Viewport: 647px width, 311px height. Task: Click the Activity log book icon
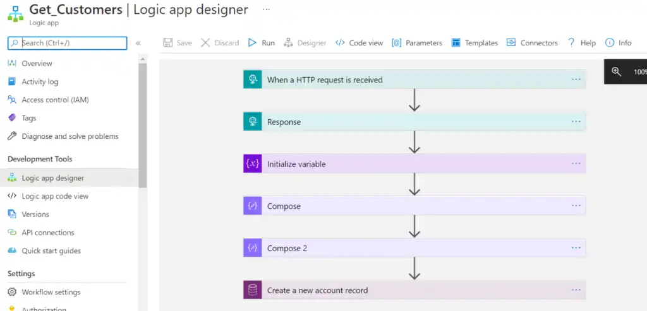tap(12, 81)
